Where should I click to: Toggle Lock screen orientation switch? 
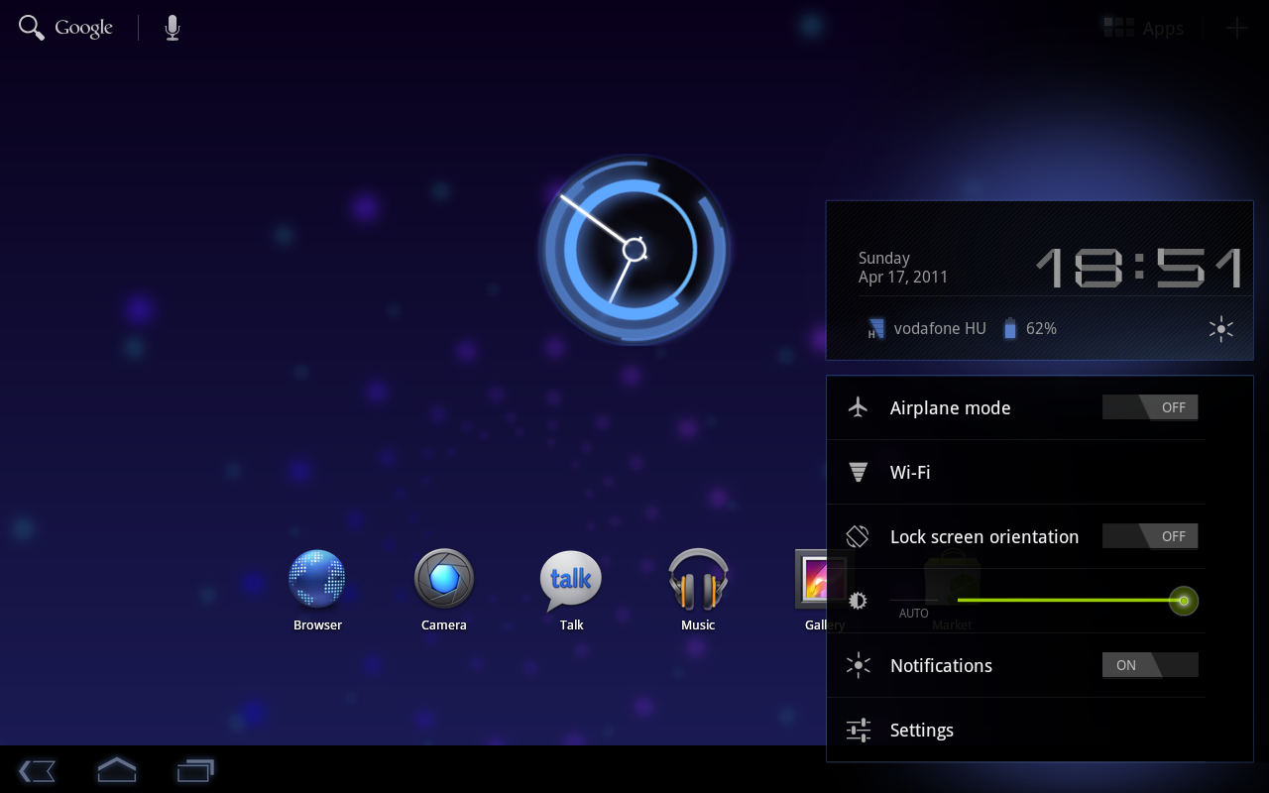1150,536
